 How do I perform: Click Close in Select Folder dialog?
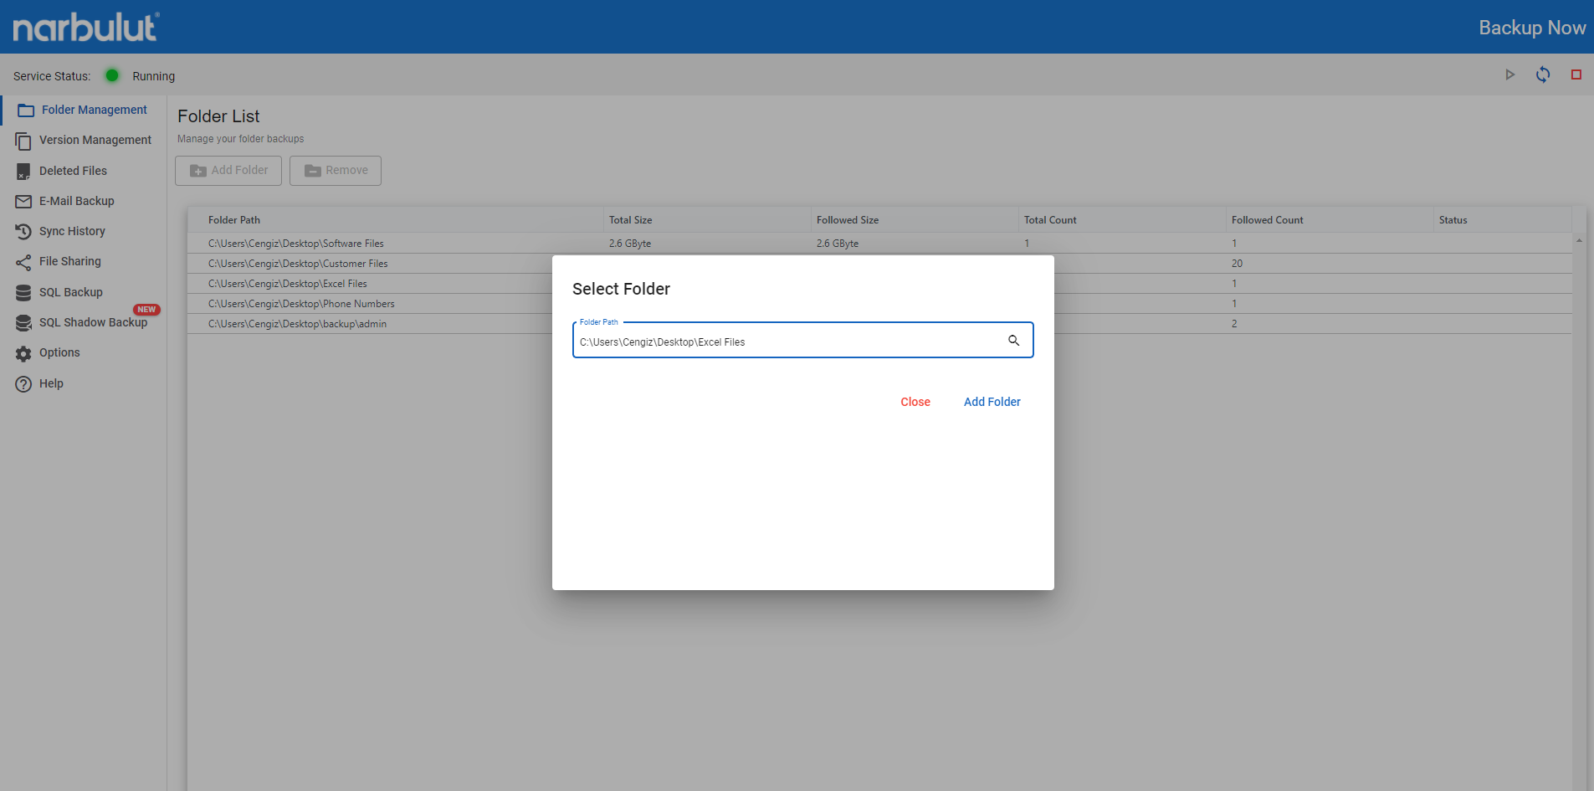click(915, 402)
